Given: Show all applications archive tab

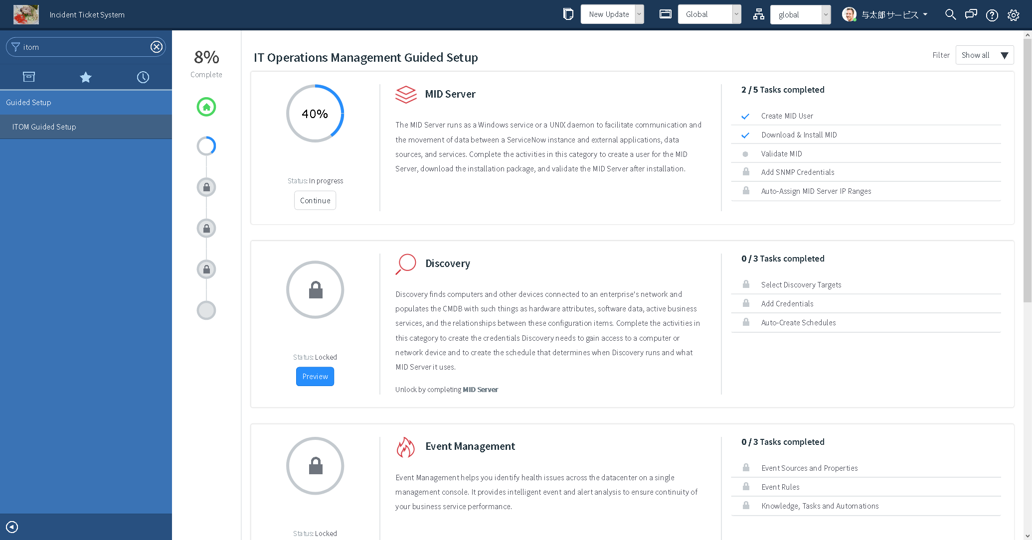Looking at the screenshot, I should (29, 77).
